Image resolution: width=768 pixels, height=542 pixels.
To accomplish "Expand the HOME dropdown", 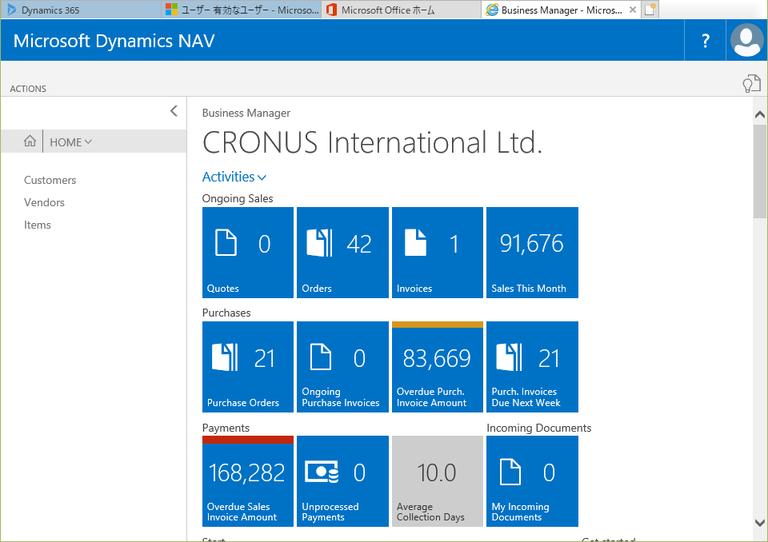I will pos(71,142).
